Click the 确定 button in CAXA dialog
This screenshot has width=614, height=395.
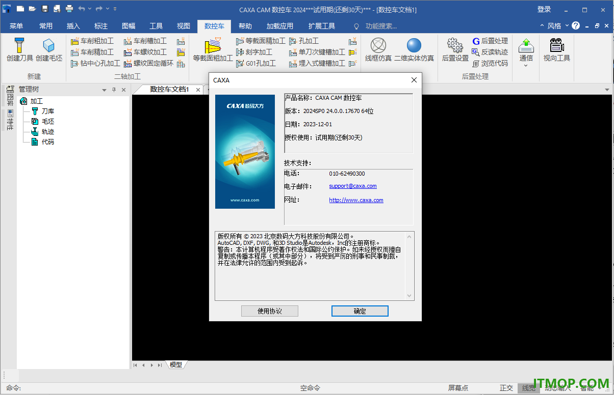pyautogui.click(x=360, y=311)
